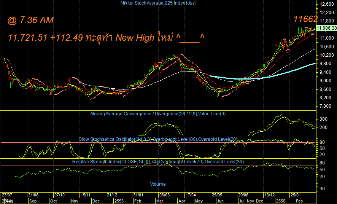Click the 31/08 date marker
This screenshot has height=204, width=337.
click(x=33, y=195)
